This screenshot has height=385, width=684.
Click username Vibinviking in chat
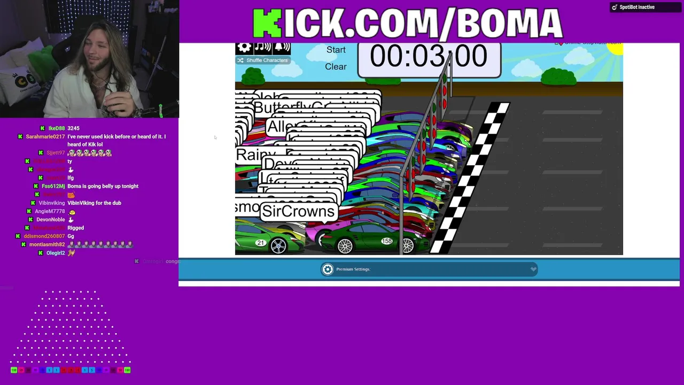click(52, 203)
